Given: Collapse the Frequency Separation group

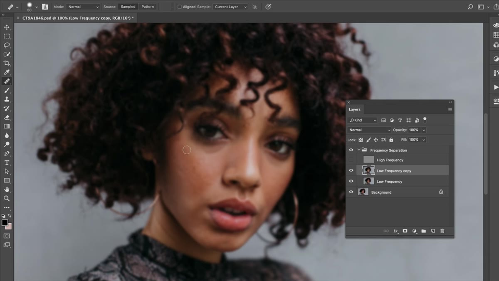Looking at the screenshot, I should 358,150.
